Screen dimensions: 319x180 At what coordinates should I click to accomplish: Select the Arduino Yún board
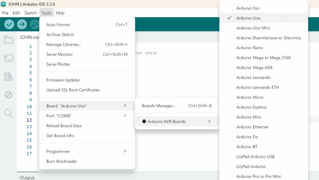coord(264,8)
